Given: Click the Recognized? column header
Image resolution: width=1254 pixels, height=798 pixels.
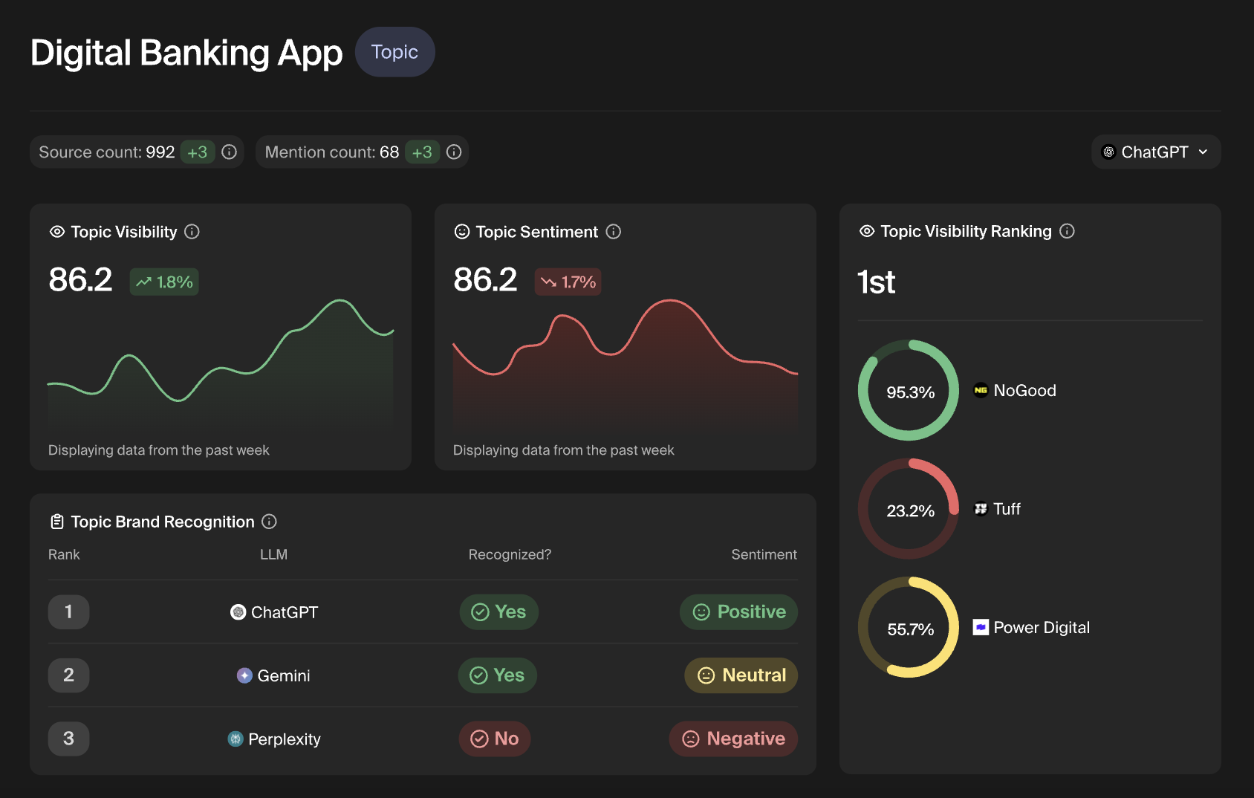Looking at the screenshot, I should tap(510, 554).
